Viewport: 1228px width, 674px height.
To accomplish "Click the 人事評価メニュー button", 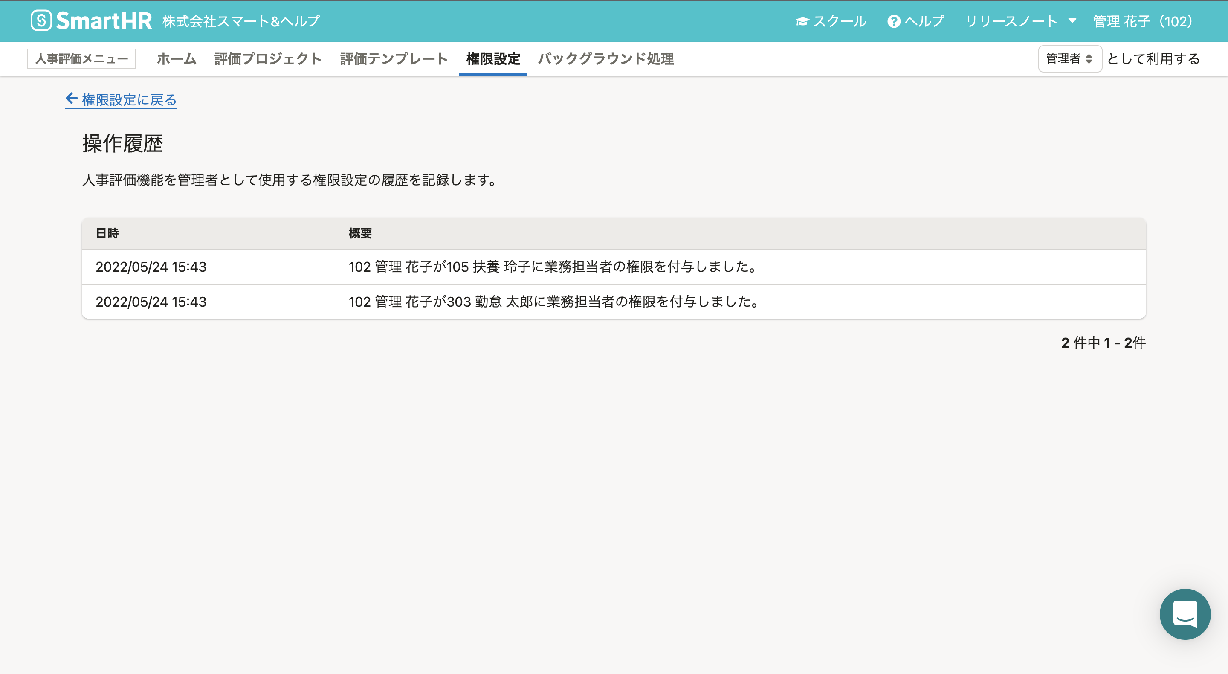I will pyautogui.click(x=81, y=59).
